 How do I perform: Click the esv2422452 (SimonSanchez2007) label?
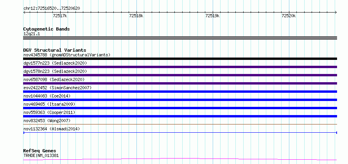point(57,88)
